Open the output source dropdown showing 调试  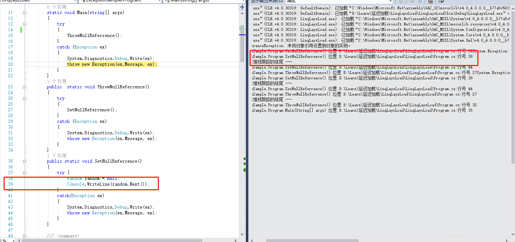[339, 1]
